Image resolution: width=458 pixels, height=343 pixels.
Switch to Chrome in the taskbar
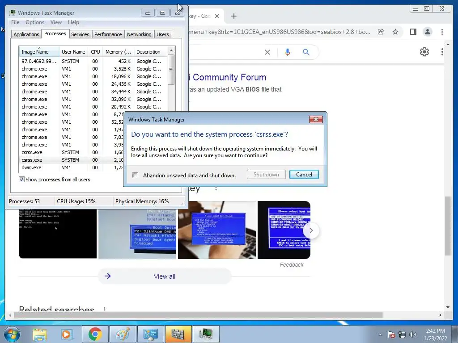pyautogui.click(x=95, y=334)
